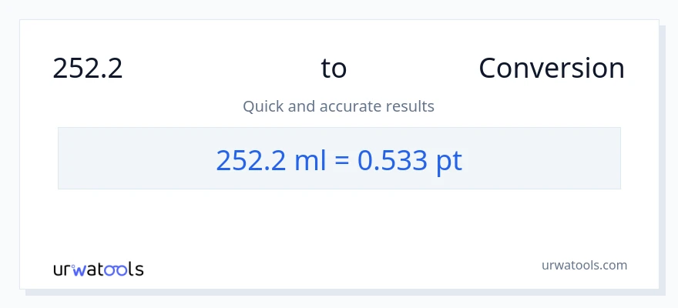Viewport: 678px width, 308px height.
Task: Click the "ml" unit in the result
Action: coord(303,159)
